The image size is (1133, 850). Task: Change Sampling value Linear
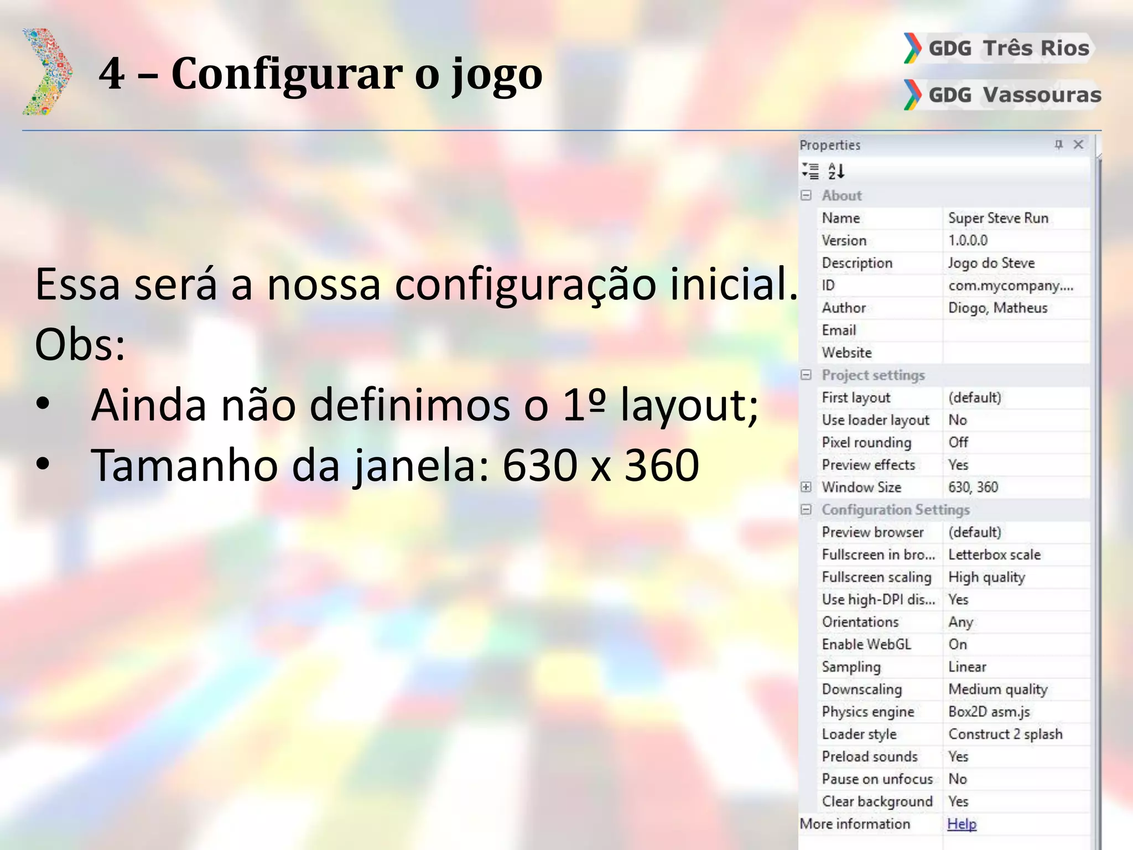coord(1016,667)
